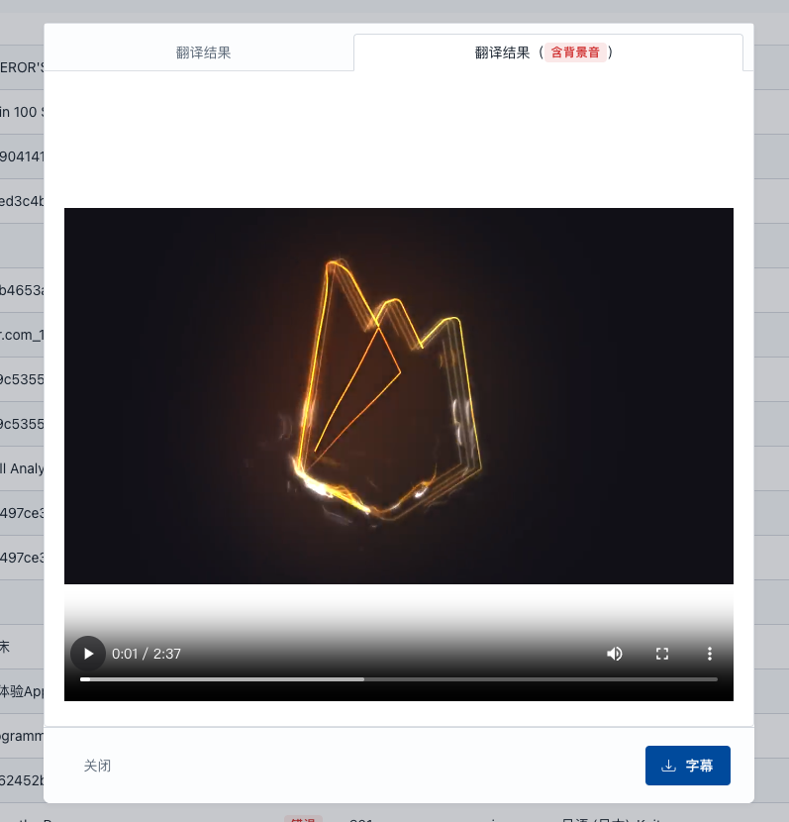The width and height of the screenshot is (789, 822).
Task: Click the background row showing "904141"
Action: [x=21, y=156]
